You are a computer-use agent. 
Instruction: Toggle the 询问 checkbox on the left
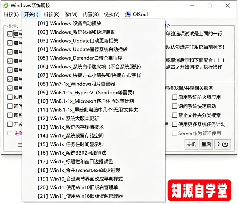tap(10, 106)
